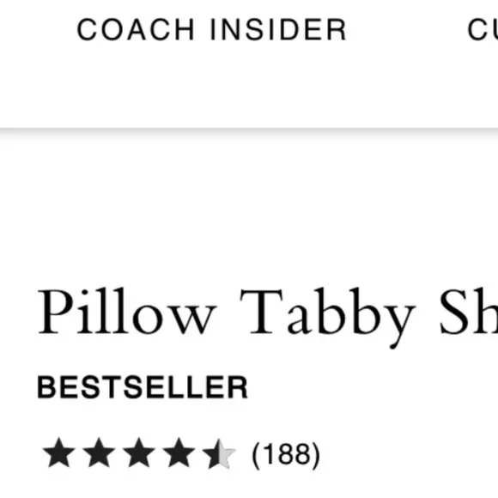Screen dimensions: 498x498
Task: Open the 188 reviews count link
Action: click(x=286, y=455)
